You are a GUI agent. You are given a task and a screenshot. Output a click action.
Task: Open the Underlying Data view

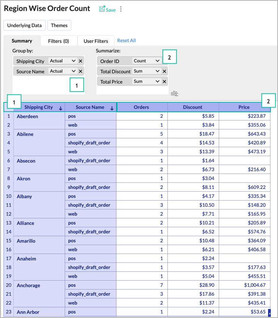tap(24, 25)
